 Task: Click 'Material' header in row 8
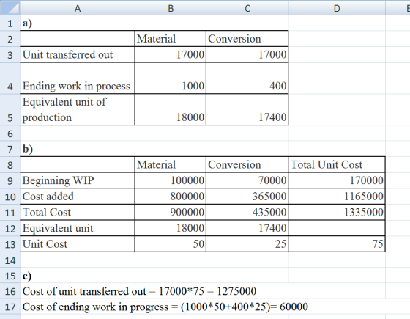click(171, 165)
